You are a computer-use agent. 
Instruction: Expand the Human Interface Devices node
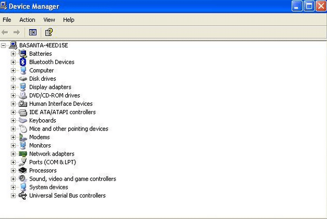(x=13, y=104)
